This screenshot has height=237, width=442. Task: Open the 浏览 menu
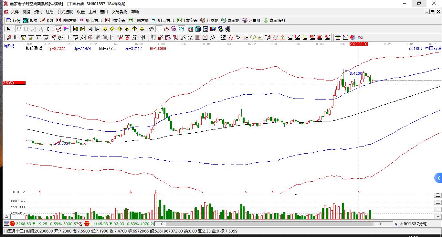26,12
